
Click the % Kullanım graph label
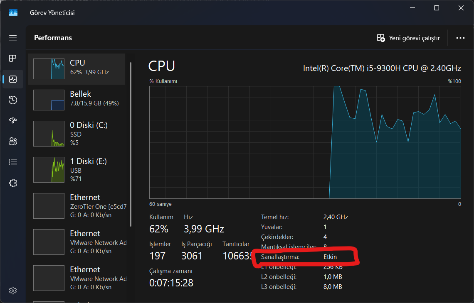(x=163, y=81)
